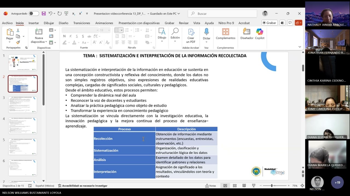Screen dimensions: 350x196
Task: Click the purple Save icon
Action: (44, 14)
